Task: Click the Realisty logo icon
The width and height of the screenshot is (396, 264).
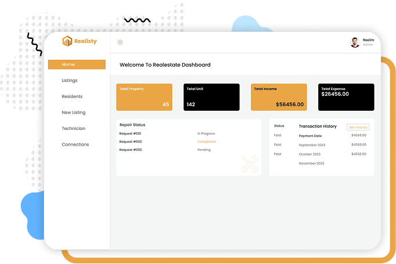Action: (67, 41)
